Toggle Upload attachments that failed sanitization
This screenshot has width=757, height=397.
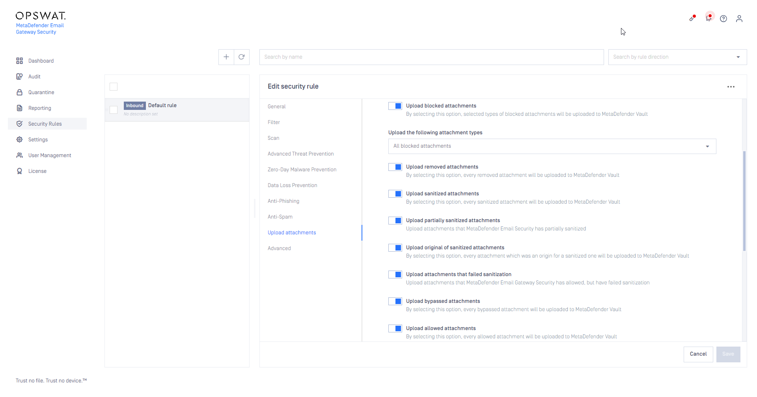click(x=395, y=275)
